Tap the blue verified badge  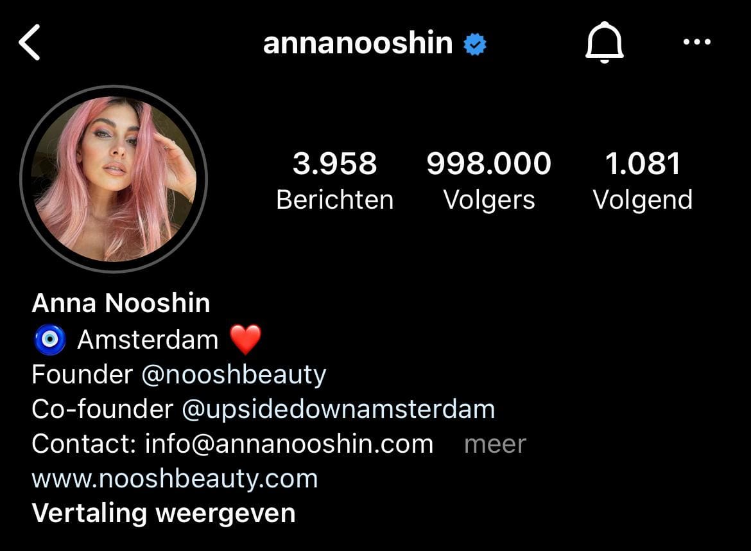[475, 44]
